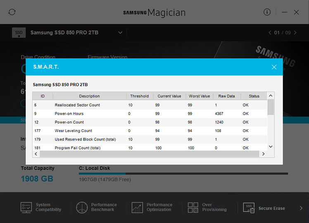
Task: Click the horizontal scrollbar track of the SMART table
Action: (x=150, y=154)
